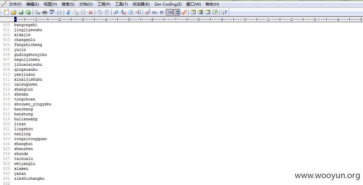
Task: Click line number 800 in the gutter
Action: [7, 25]
